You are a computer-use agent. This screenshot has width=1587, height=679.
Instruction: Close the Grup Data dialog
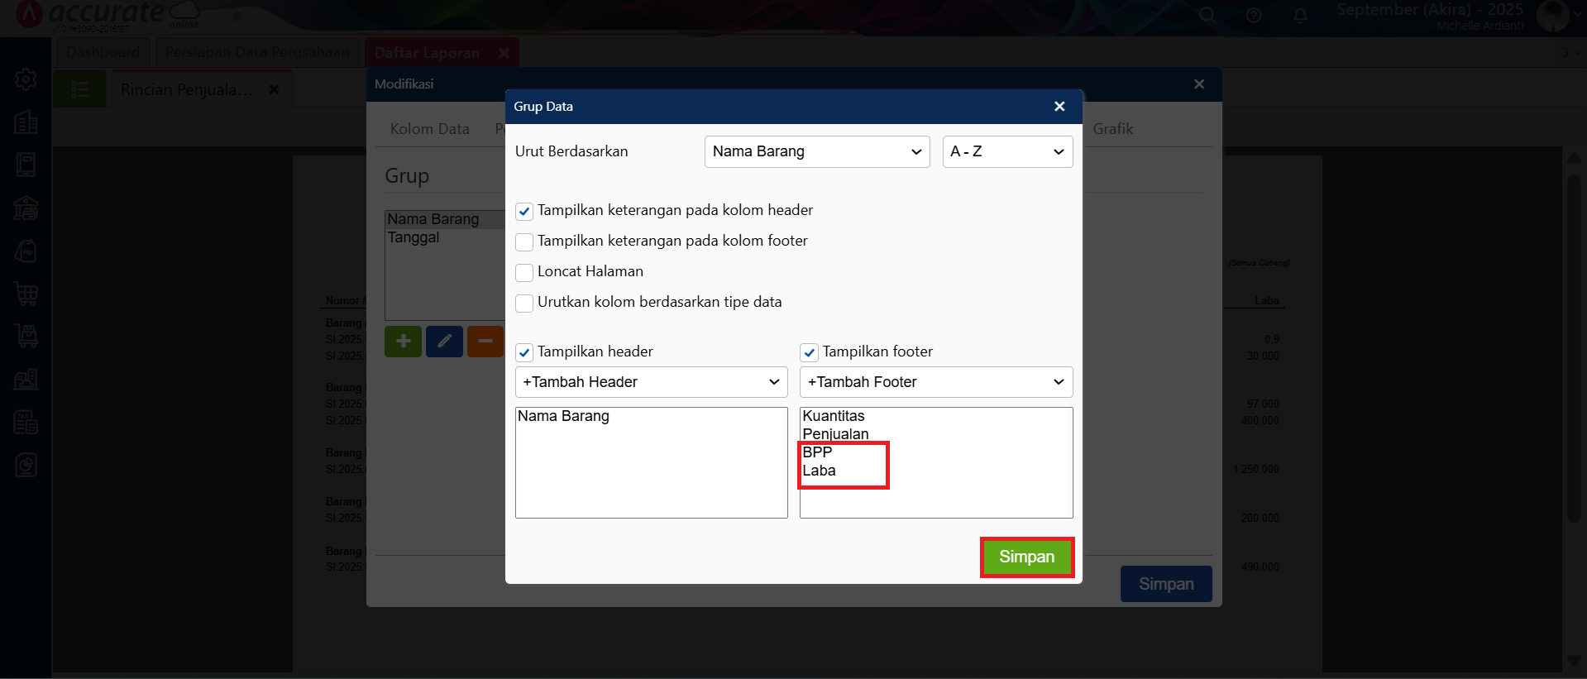point(1059,107)
